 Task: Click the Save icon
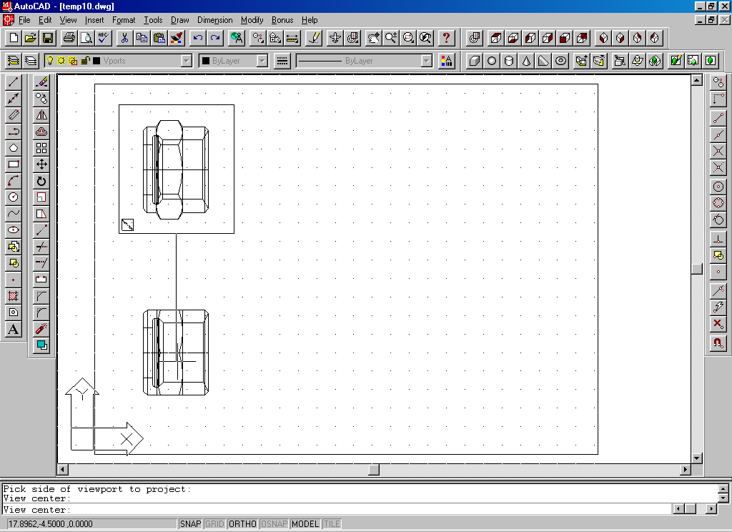click(x=48, y=38)
